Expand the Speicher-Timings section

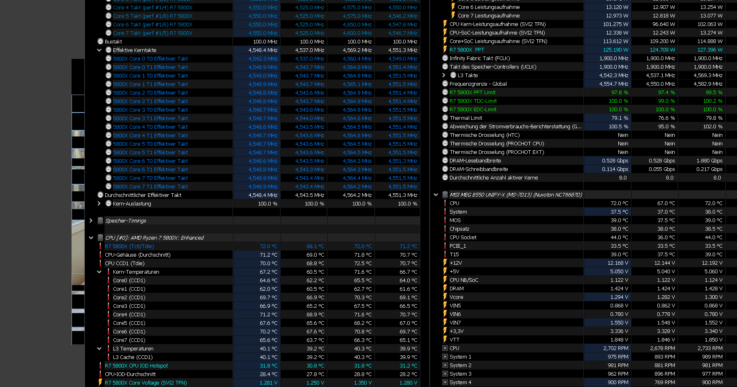pos(91,221)
